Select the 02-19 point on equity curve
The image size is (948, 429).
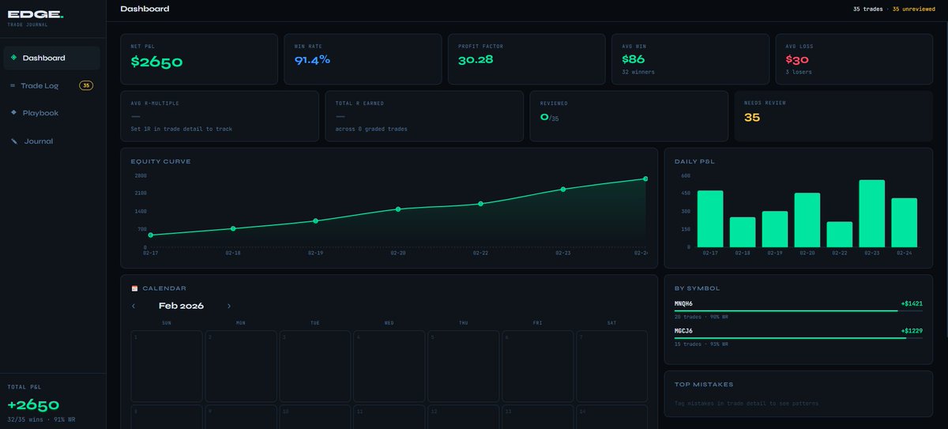[x=315, y=220]
